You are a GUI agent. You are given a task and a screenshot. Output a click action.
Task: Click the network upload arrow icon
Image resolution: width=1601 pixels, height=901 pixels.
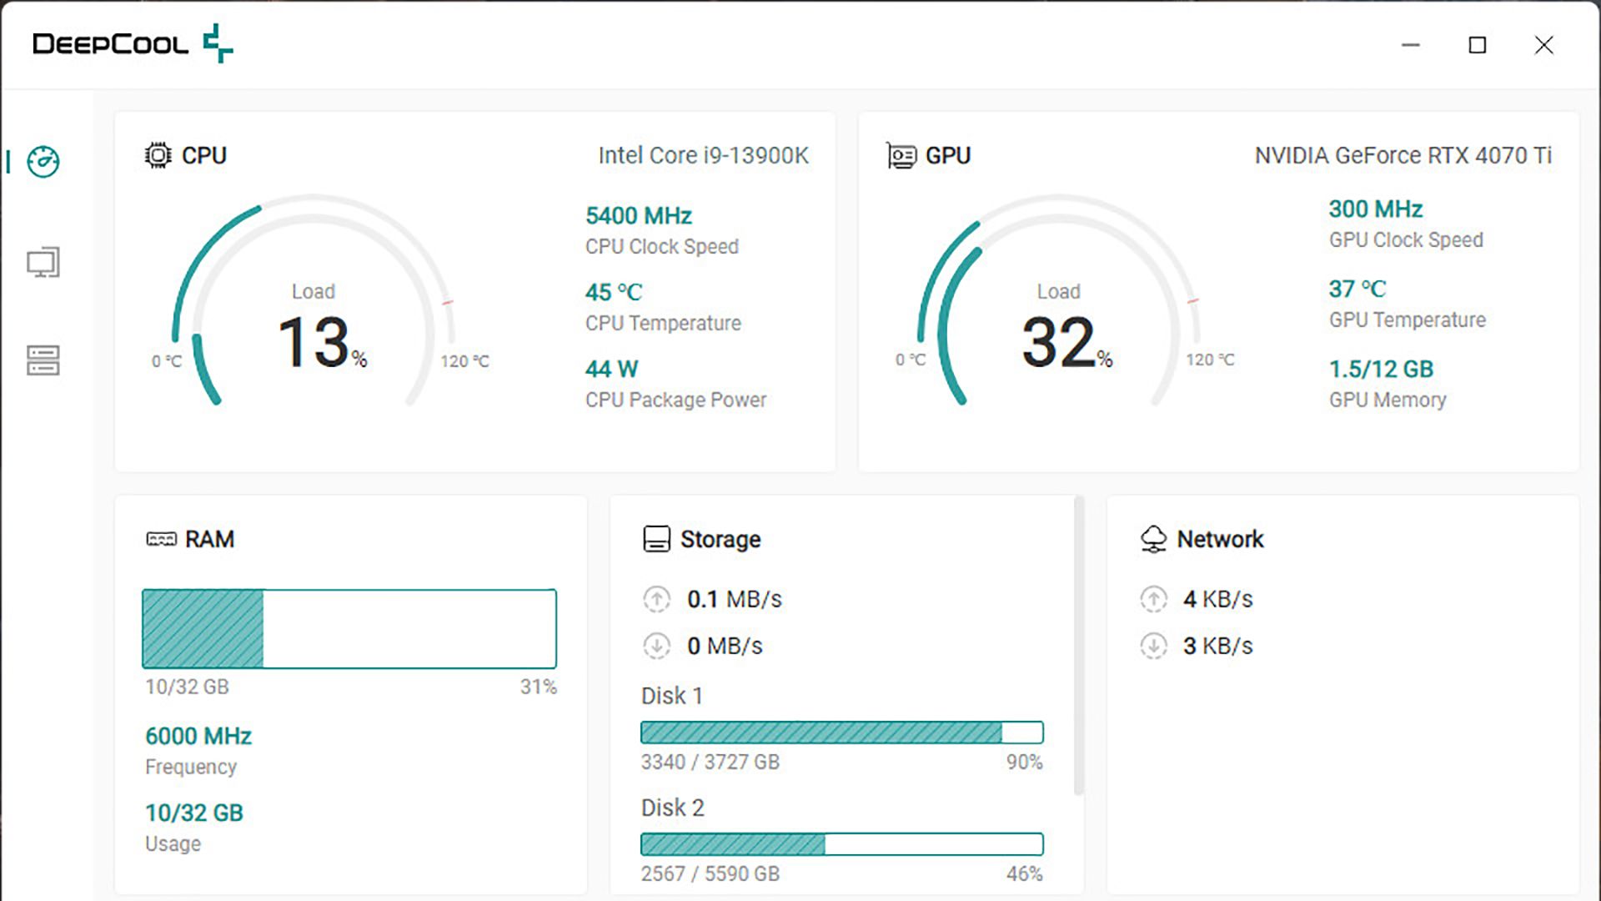(1153, 599)
